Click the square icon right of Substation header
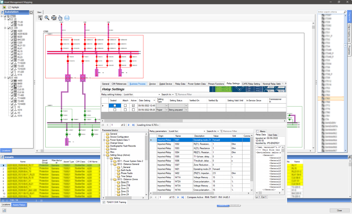 click(x=31, y=12)
